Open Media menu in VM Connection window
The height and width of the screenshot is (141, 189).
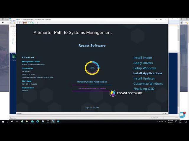pos(23,21)
